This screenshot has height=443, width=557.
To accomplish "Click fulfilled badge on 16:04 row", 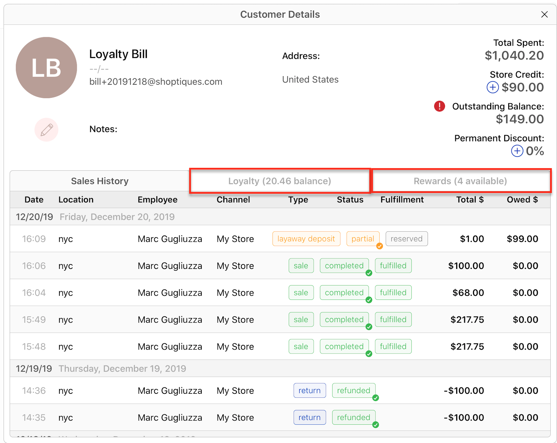I will coord(393,293).
